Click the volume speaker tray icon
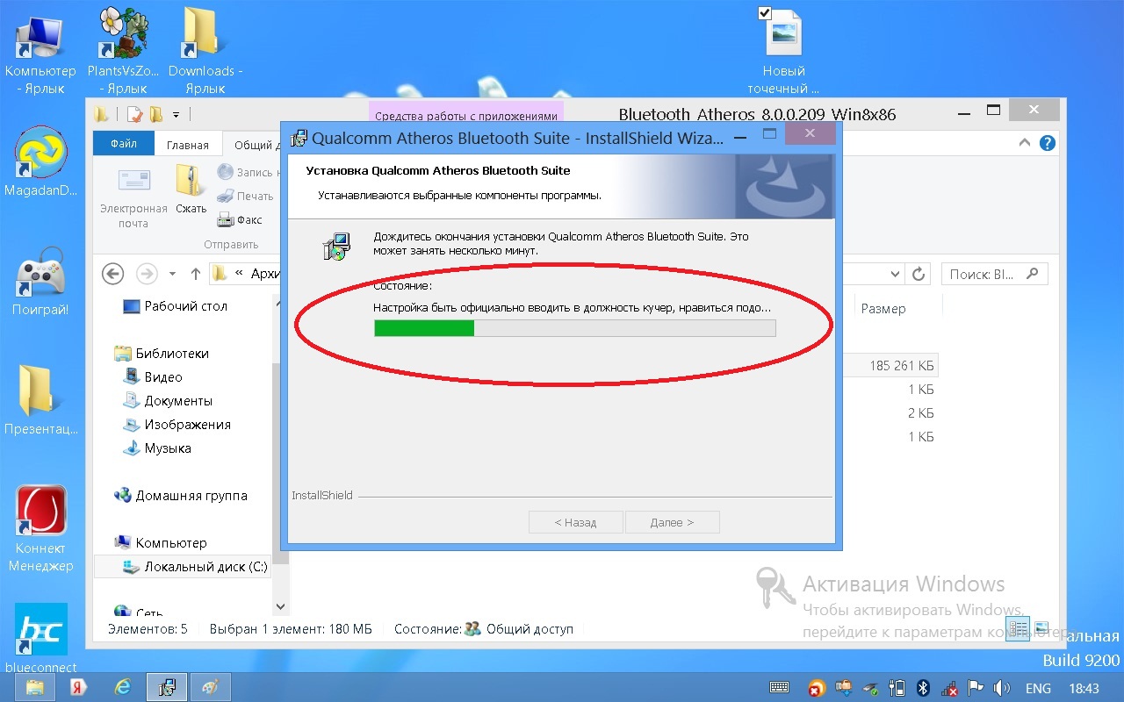This screenshot has width=1124, height=702. 1002,688
